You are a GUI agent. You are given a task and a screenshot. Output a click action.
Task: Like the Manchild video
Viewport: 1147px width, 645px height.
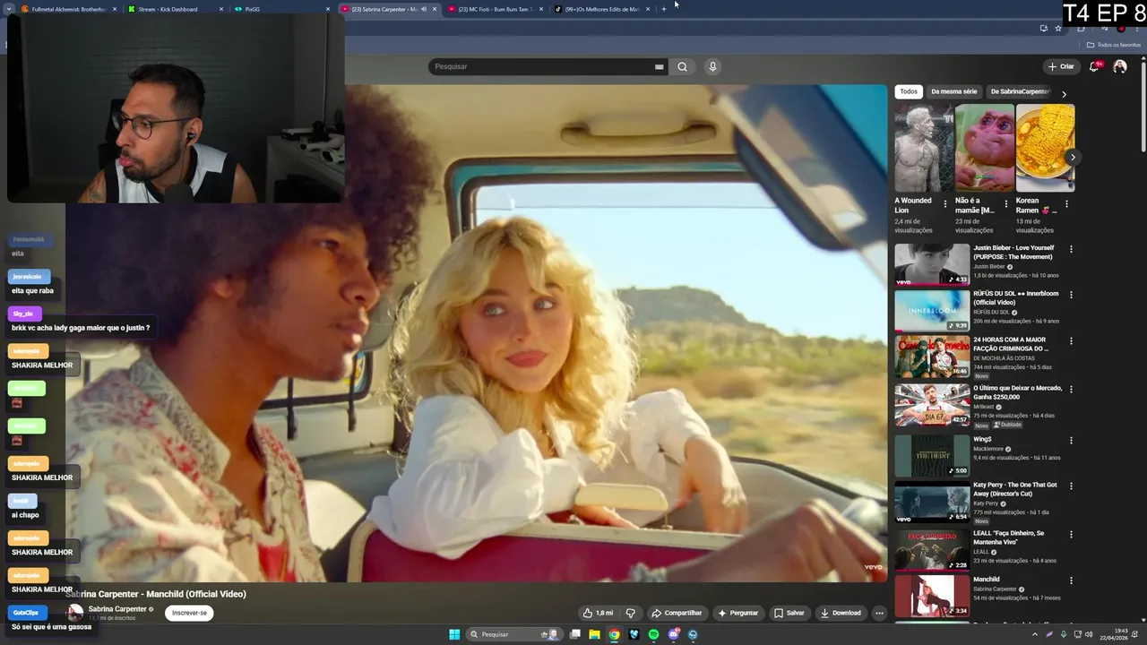tap(598, 613)
